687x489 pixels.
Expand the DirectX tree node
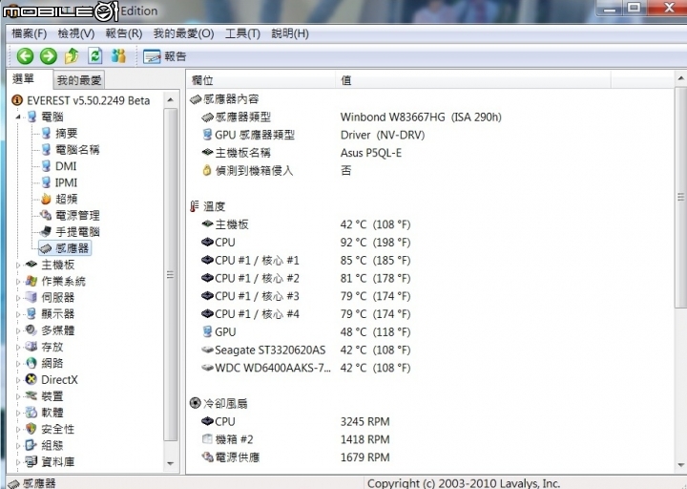pos(18,380)
